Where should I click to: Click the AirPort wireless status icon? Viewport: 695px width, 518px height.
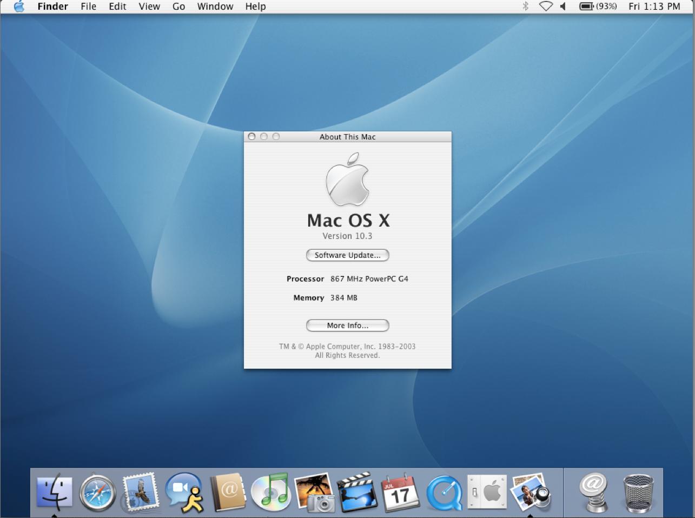[546, 6]
